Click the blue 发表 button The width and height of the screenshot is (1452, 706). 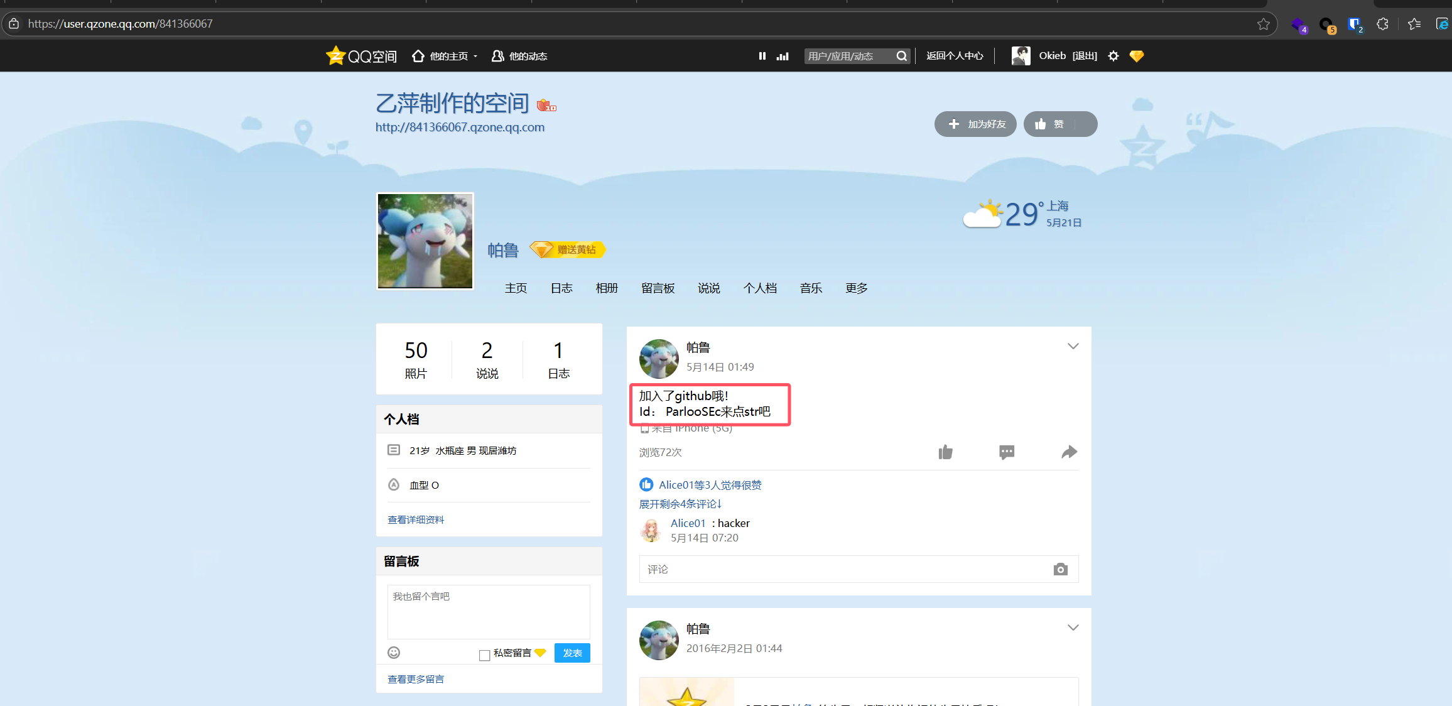(x=572, y=653)
